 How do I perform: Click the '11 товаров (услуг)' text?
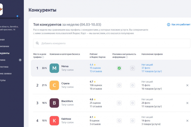[x=151, y=107]
